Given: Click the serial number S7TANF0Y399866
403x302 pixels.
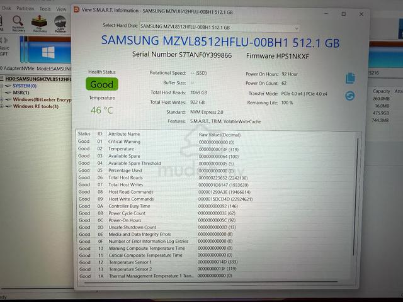Looking at the screenshot, I should click(x=205, y=55).
